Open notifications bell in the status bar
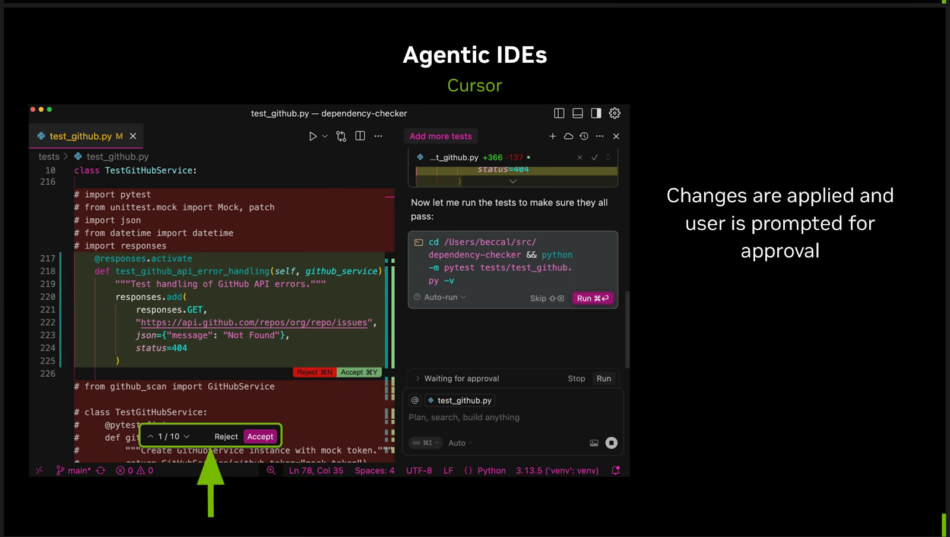Viewport: 950px width, 537px height. (x=616, y=471)
